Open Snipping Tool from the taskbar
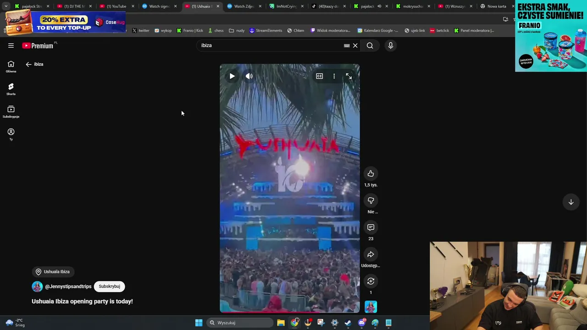587x330 pixels. [321, 323]
